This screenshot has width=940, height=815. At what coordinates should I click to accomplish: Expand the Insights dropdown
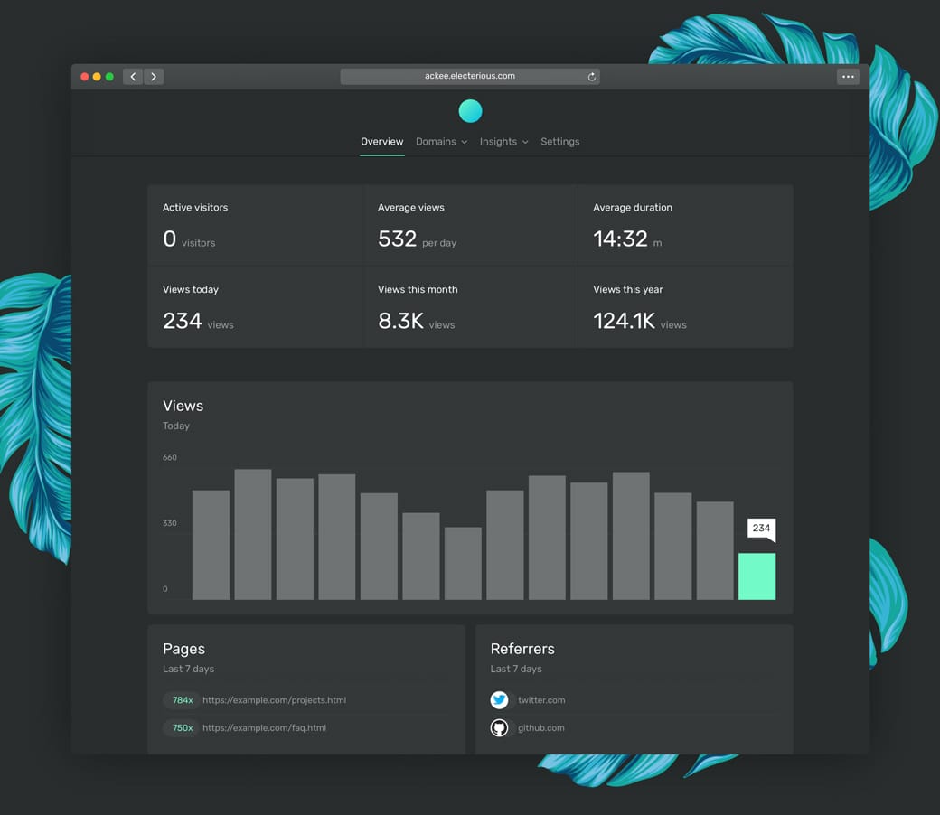click(503, 142)
